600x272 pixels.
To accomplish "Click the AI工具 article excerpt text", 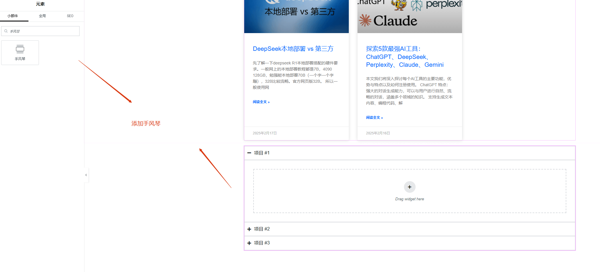I will [409, 91].
